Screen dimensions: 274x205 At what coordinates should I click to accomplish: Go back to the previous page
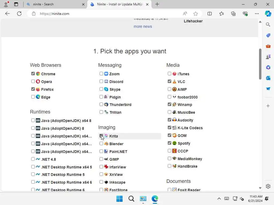click(x=7, y=14)
